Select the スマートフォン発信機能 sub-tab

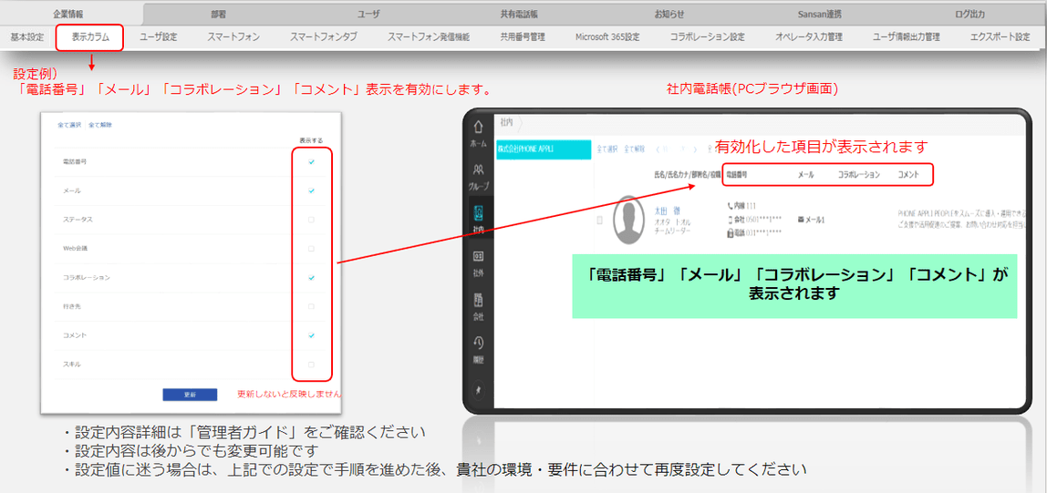pyautogui.click(x=429, y=37)
